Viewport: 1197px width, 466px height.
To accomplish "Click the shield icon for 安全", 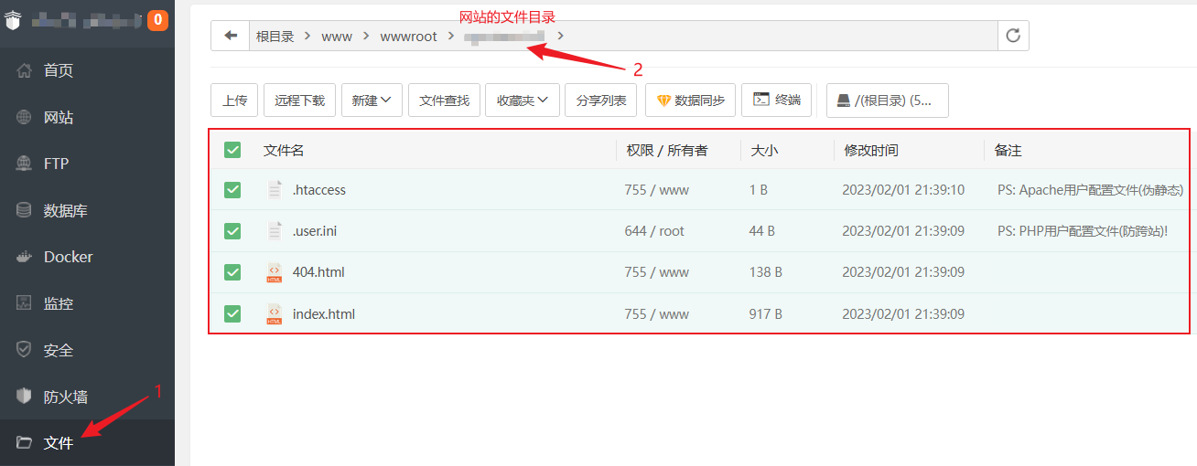I will (x=25, y=350).
